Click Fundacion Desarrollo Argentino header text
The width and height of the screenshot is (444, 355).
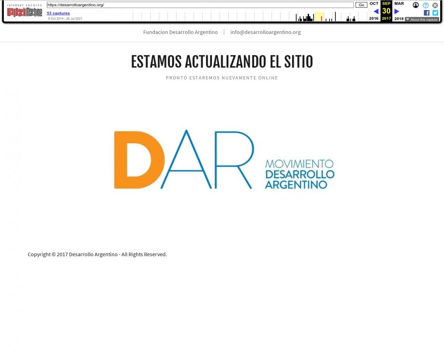point(180,32)
